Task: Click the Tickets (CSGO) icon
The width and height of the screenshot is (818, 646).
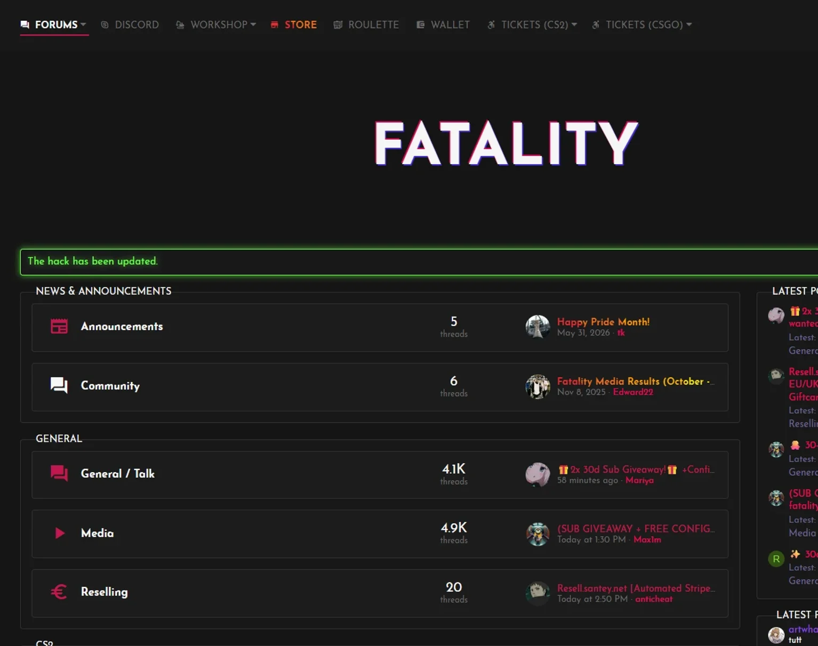Action: (596, 25)
